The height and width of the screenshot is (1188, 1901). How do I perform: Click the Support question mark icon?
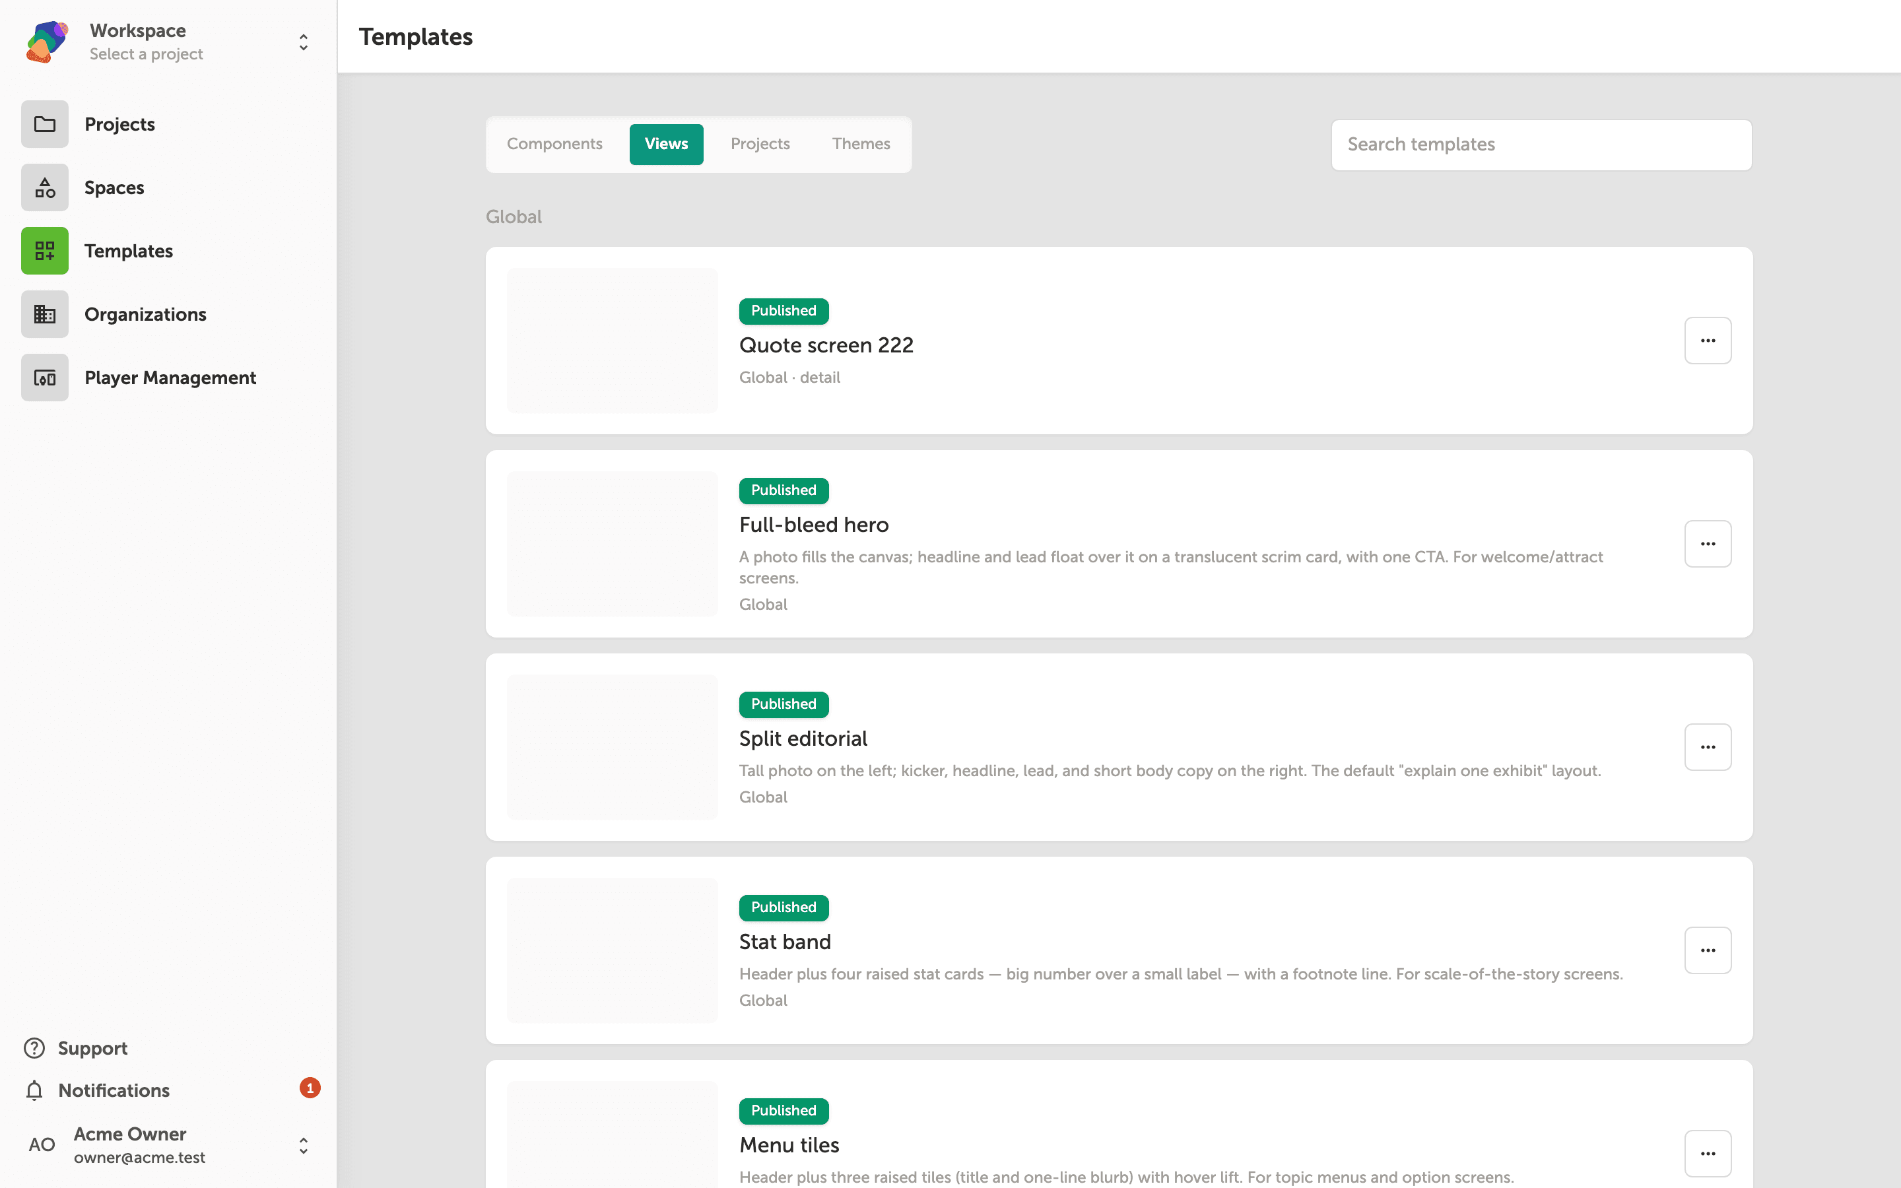[34, 1048]
